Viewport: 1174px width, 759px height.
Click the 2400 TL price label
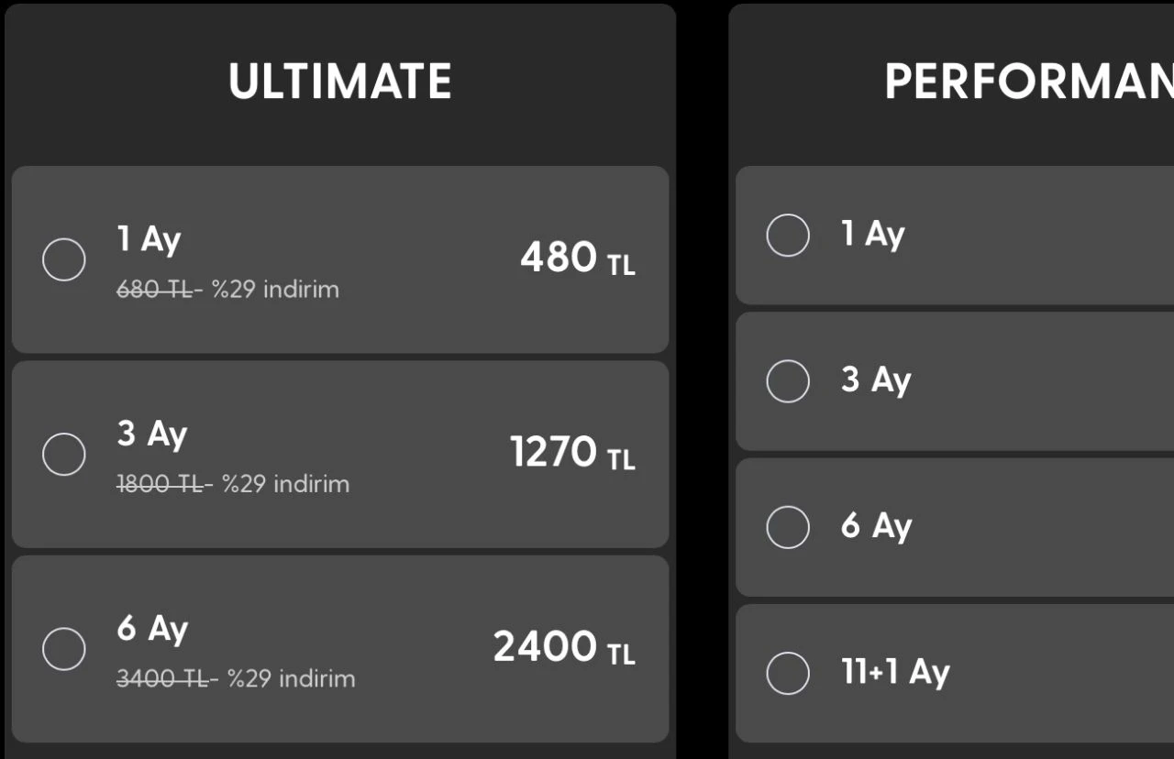[563, 648]
